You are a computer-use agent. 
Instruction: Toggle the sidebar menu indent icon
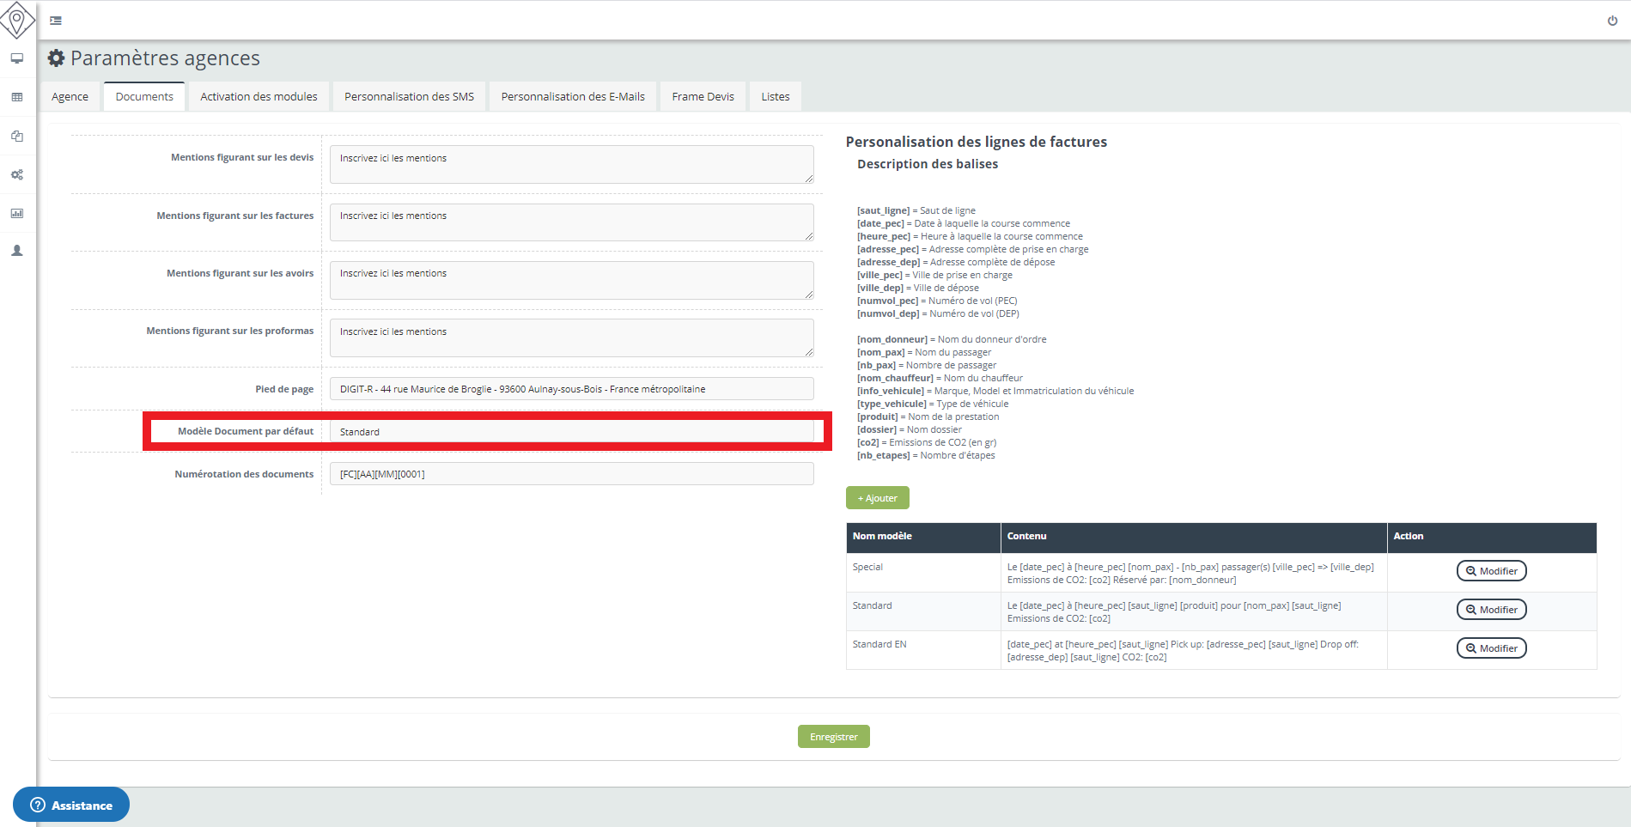pos(56,21)
